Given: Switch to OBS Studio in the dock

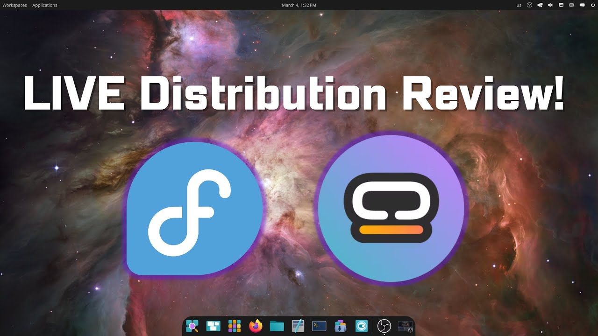Looking at the screenshot, I should [384, 326].
